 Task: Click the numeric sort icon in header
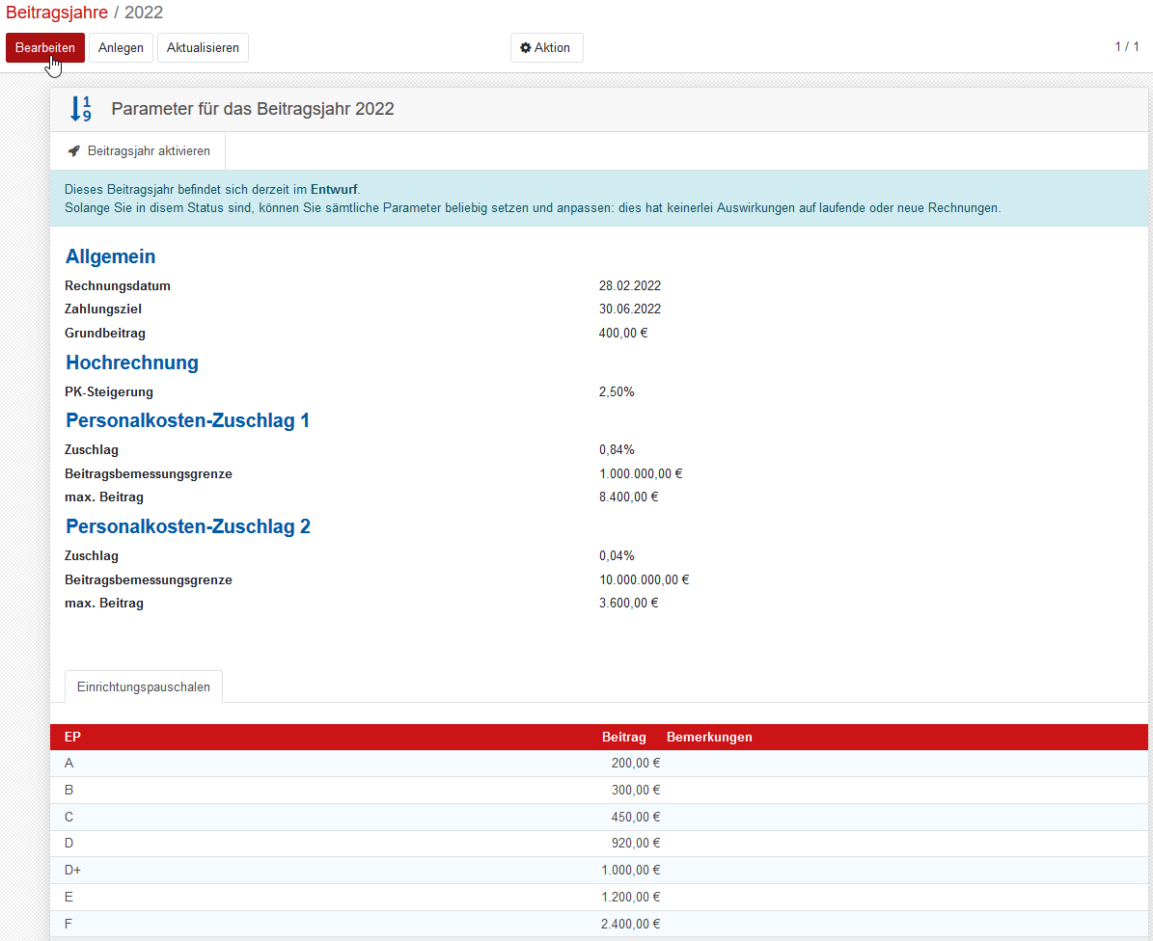[81, 109]
